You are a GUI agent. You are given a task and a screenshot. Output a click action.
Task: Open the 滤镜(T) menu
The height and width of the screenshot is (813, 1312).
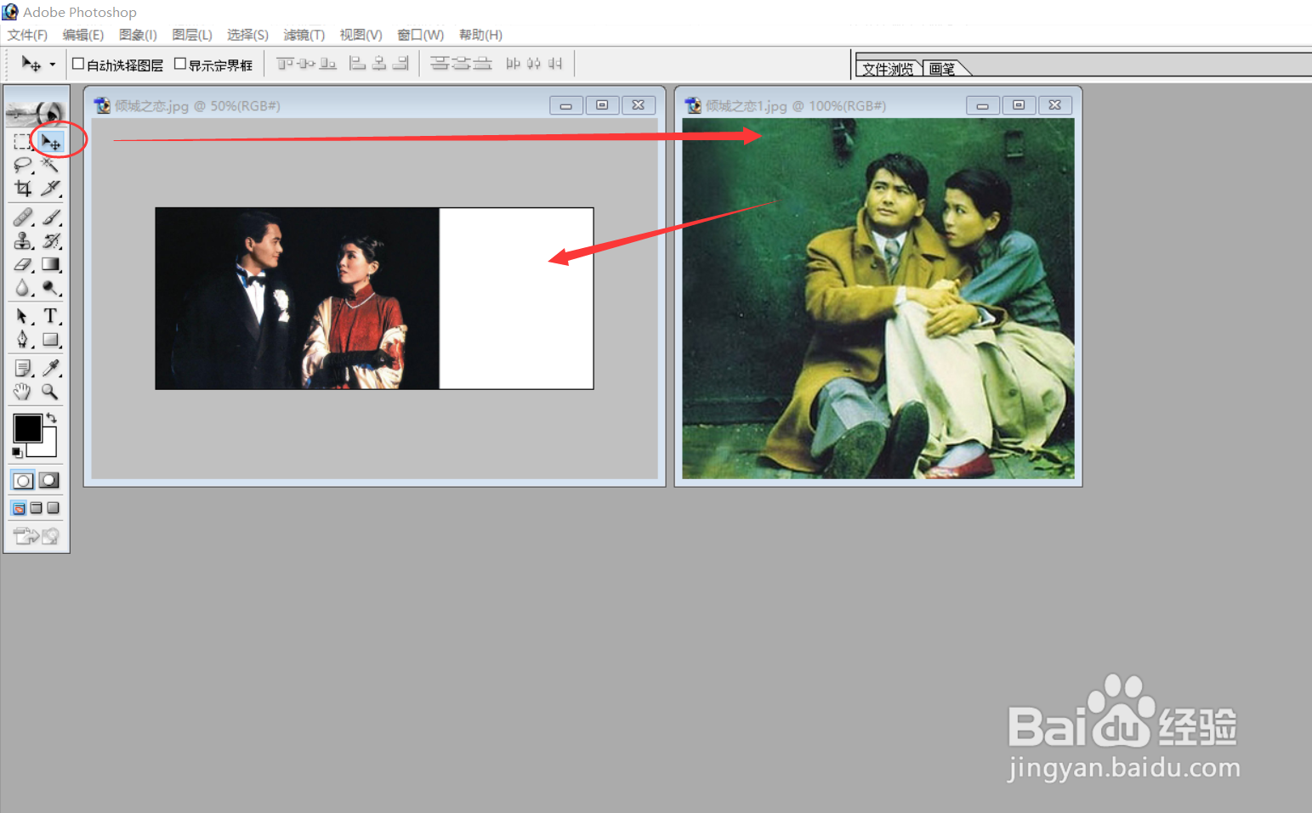pyautogui.click(x=304, y=35)
